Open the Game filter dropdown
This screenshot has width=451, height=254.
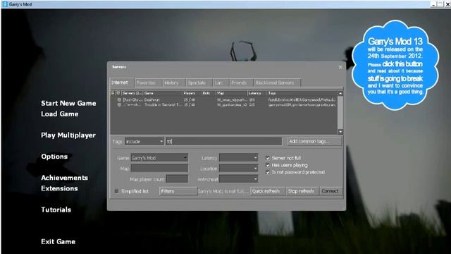click(x=159, y=158)
